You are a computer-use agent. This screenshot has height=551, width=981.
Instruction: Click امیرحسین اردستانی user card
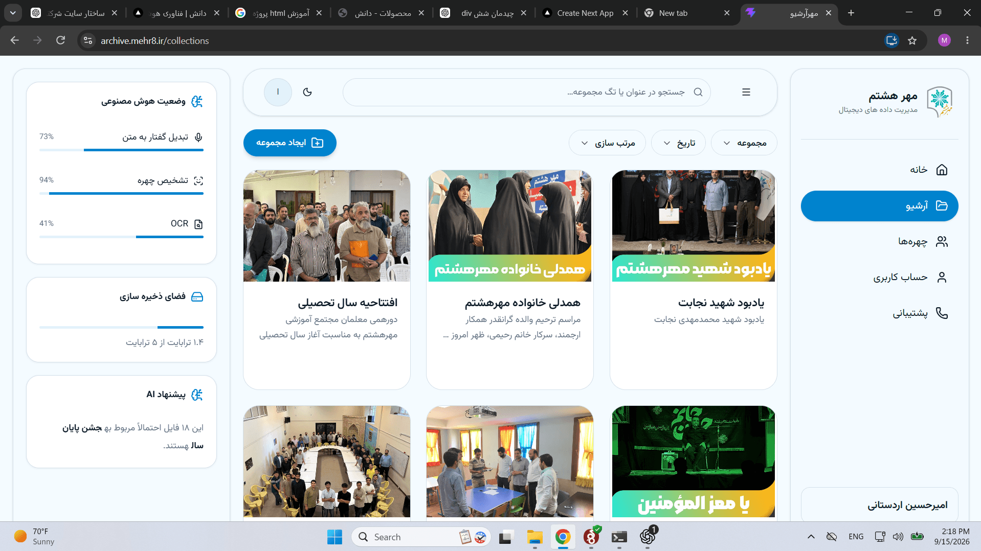pos(879,505)
